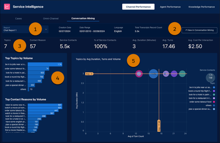This screenshot has width=220, height=143.
Task: Click the $2.50 Avg. Cost Per Interaction value
Action: pos(195,46)
